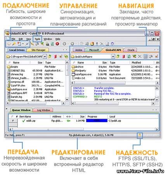This screenshot has height=175, width=166.
Task: Launch the Connection Wizard wand icon
Action: [14, 44]
